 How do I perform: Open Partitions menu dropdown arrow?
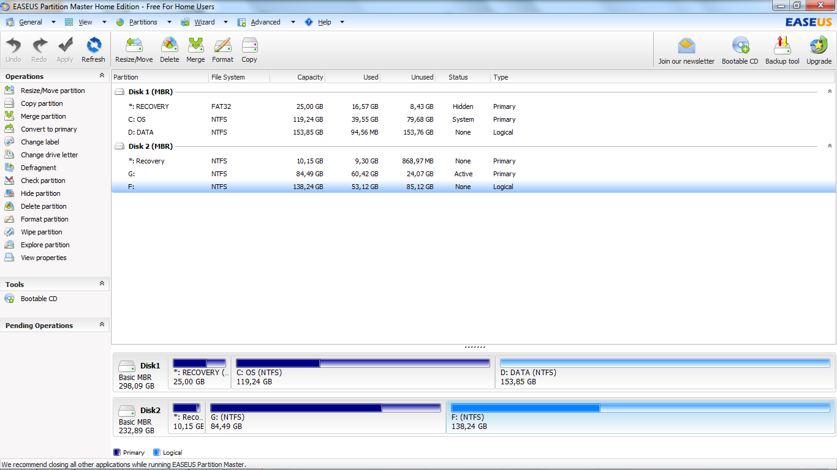pyautogui.click(x=169, y=22)
